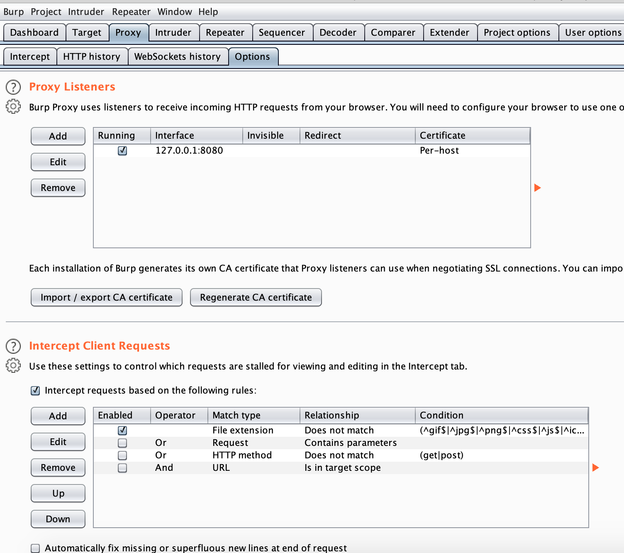Click the Certificate column header

pyautogui.click(x=473, y=136)
